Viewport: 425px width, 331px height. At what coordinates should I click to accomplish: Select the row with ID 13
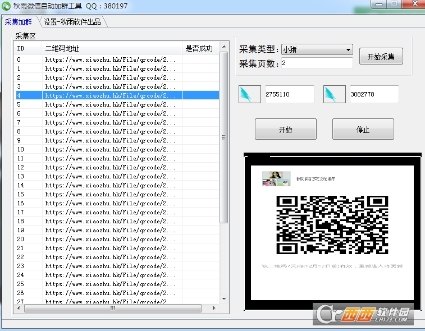117,176
